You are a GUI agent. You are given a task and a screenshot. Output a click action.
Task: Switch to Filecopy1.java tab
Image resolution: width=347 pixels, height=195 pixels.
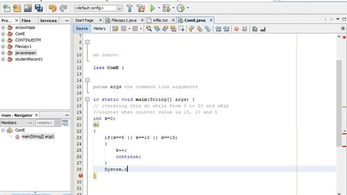124,21
